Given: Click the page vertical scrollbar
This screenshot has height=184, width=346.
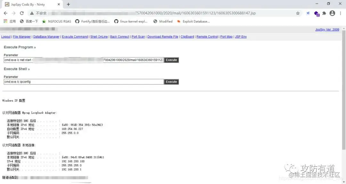Looking at the screenshot, I should 343,90.
